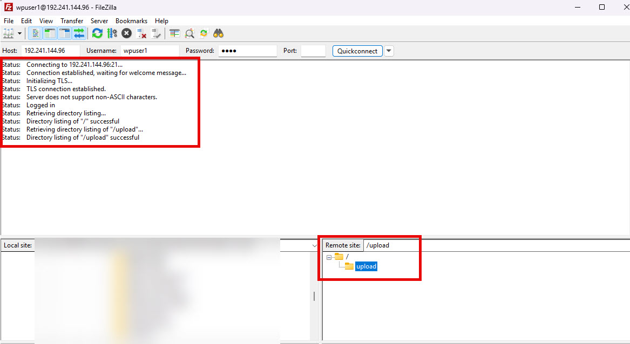Open the directory listing filters

click(174, 33)
